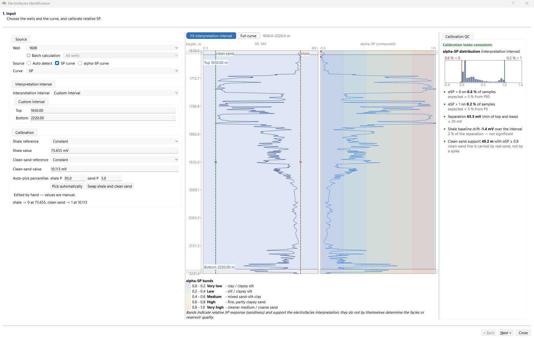The width and height of the screenshot is (534, 338).
Task: Click the Top 1650.00 m marker label
Action: 216,63
